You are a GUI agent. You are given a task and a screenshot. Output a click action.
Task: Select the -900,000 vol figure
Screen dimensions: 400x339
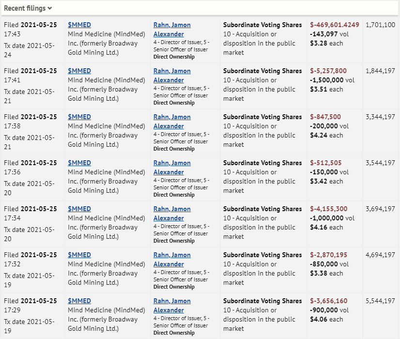(x=329, y=310)
